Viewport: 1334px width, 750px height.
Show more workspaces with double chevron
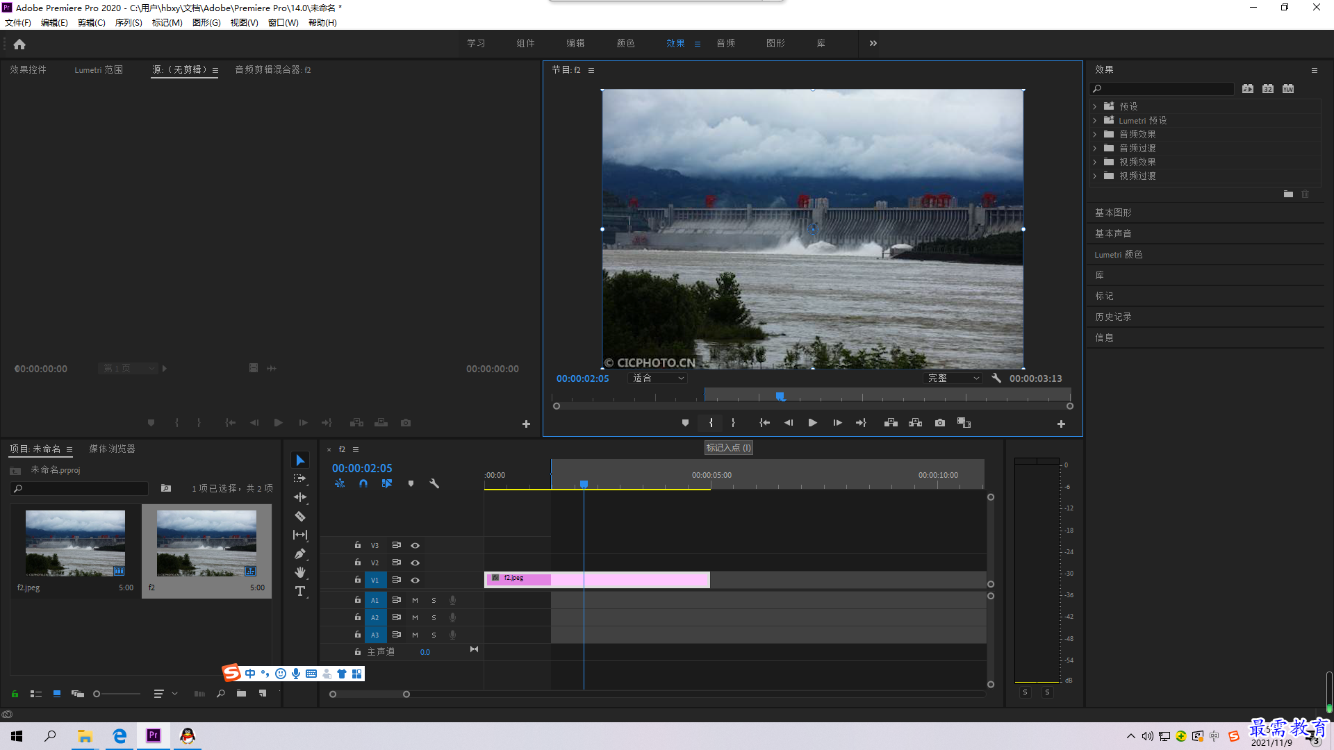(873, 43)
